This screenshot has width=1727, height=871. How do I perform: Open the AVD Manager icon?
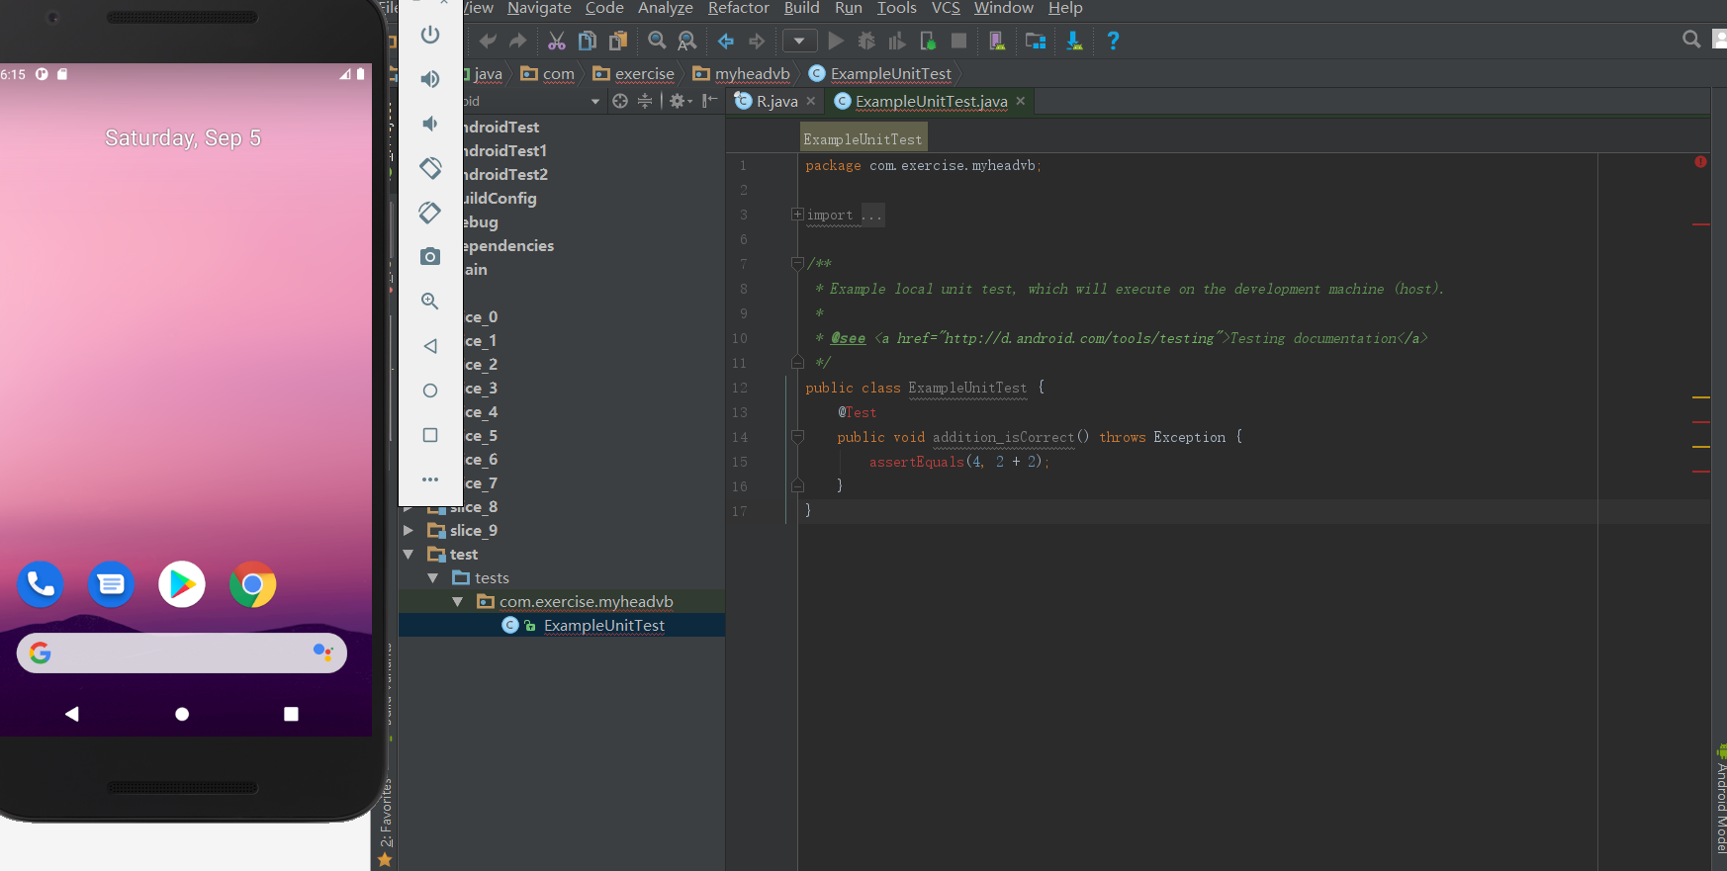pyautogui.click(x=997, y=41)
